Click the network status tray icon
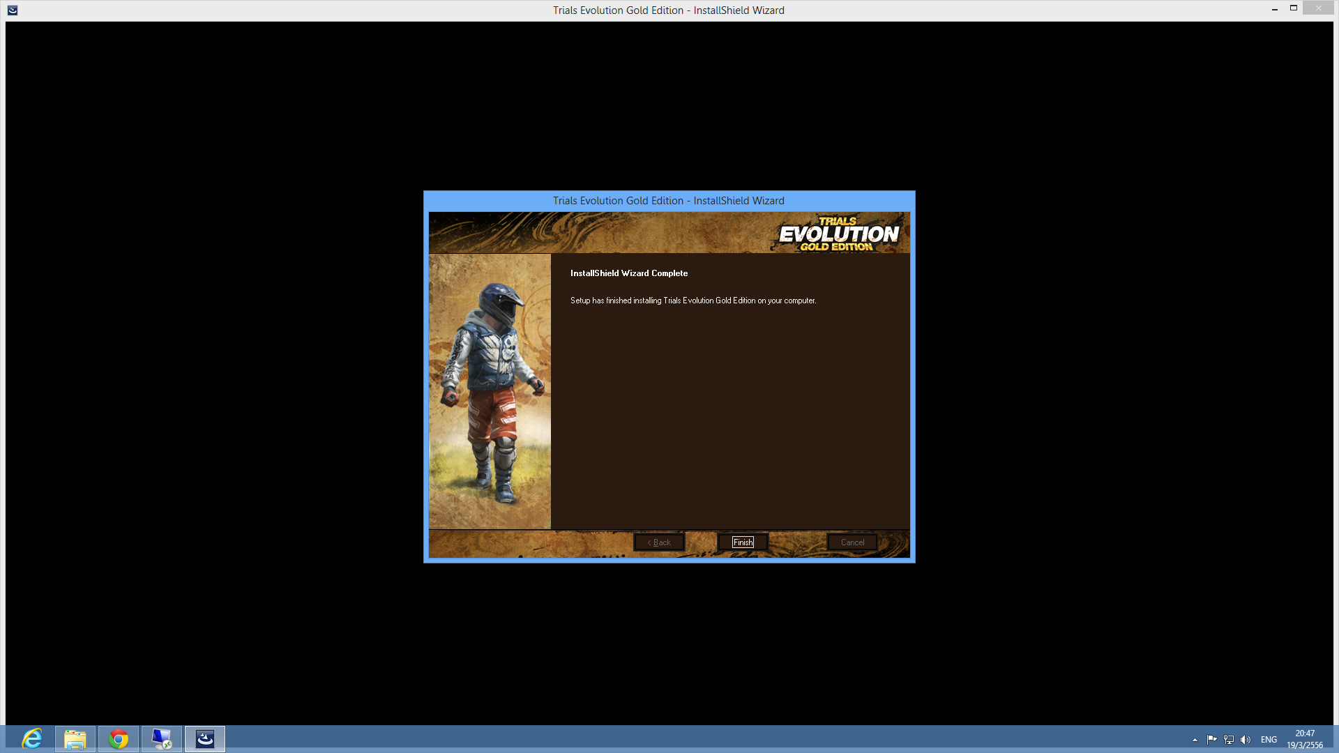The width and height of the screenshot is (1339, 753). (x=1229, y=739)
